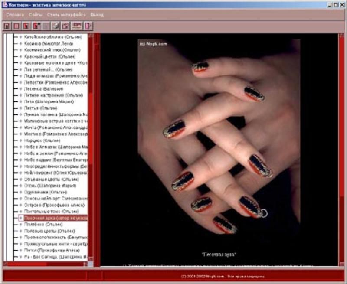Viewport: 347px width, 284px height.
Task: Click the wide rectangular toolbar icon
Action: (x=77, y=26)
